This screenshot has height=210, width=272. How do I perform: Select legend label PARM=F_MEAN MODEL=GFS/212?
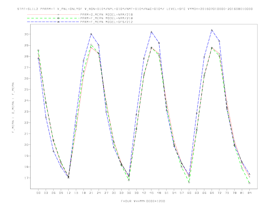pyautogui.click(x=106, y=22)
